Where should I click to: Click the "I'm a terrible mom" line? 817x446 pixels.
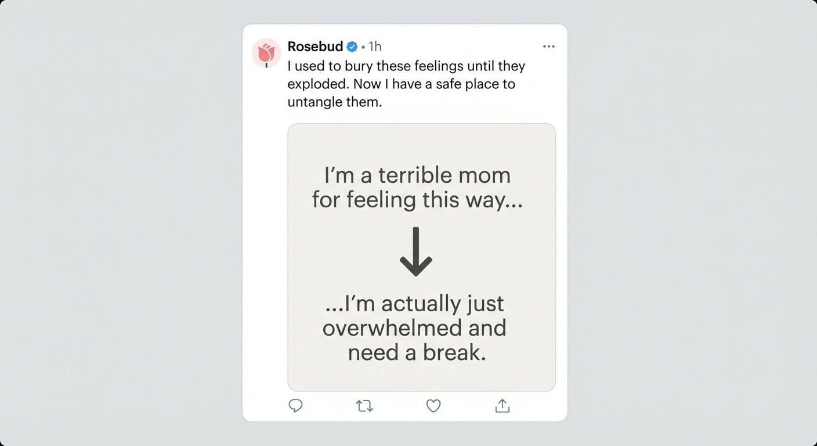[417, 175]
